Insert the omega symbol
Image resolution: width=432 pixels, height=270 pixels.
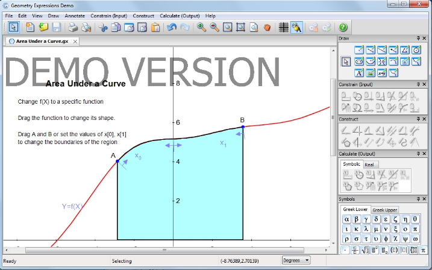[x=415, y=239]
